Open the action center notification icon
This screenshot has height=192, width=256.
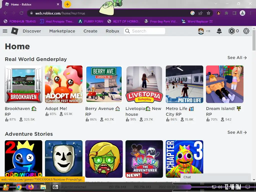tap(248, 187)
